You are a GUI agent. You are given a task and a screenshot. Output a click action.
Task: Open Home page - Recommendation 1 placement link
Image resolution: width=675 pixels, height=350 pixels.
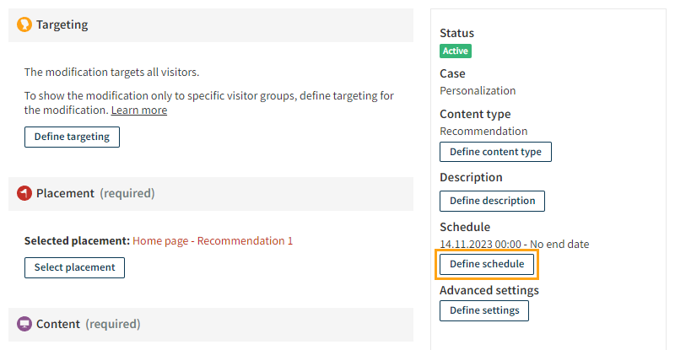click(213, 241)
